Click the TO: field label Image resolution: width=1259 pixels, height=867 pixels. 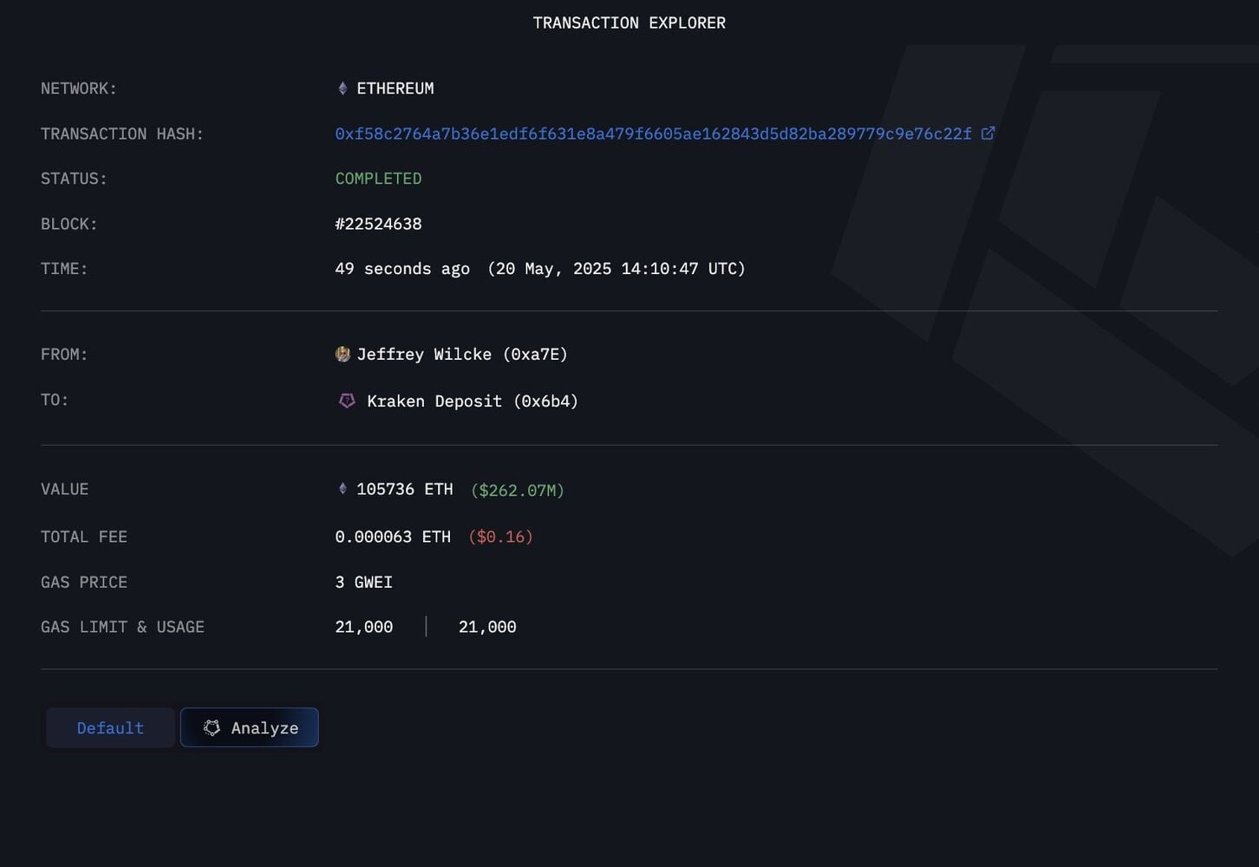(x=55, y=400)
